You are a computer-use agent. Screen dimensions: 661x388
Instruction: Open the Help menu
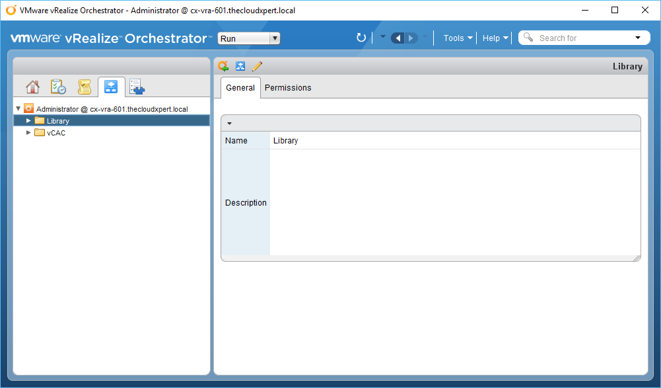[495, 38]
